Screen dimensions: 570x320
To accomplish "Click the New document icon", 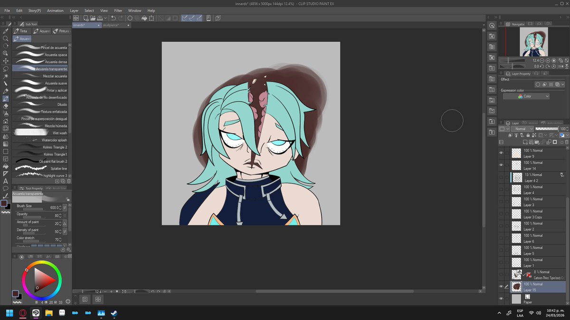I will click(x=85, y=18).
